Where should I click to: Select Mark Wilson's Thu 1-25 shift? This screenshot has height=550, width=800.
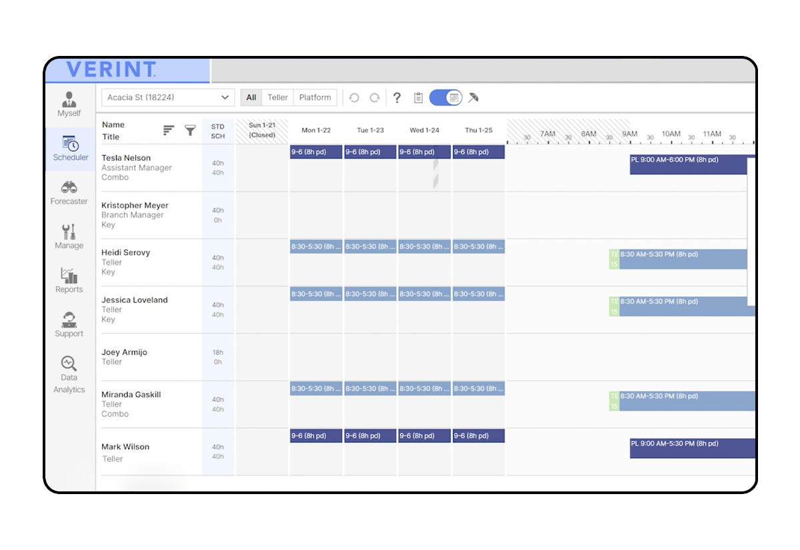[x=478, y=435]
